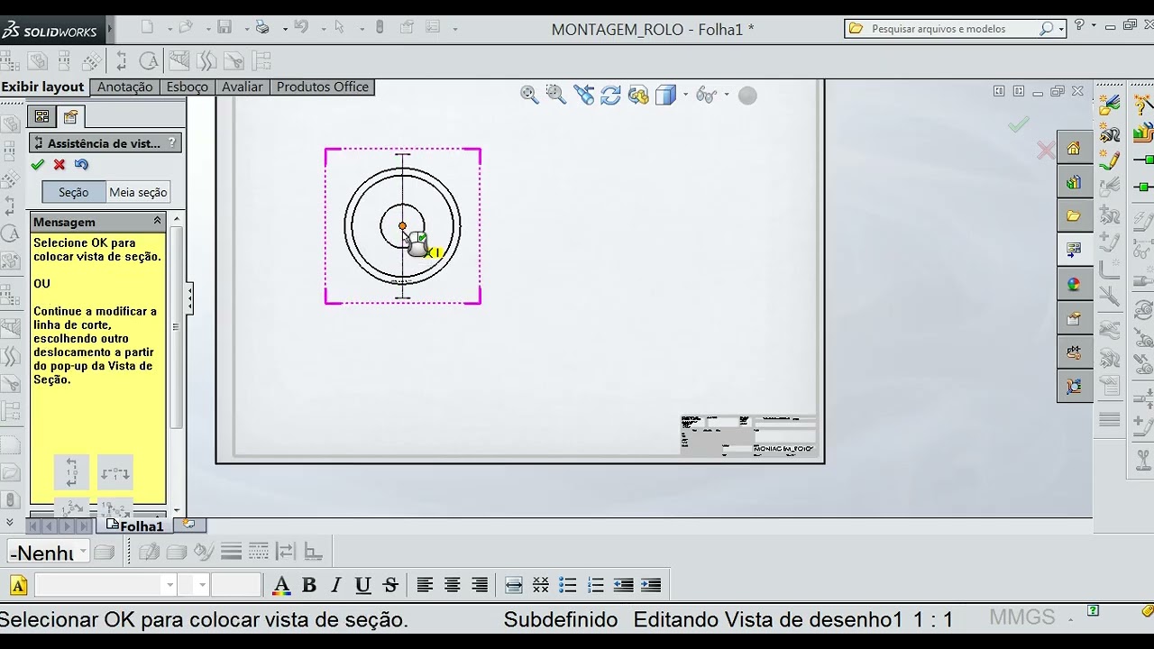This screenshot has height=649, width=1154.
Task: Switch to FeatureManager tab icon in left panel
Action: (41, 116)
